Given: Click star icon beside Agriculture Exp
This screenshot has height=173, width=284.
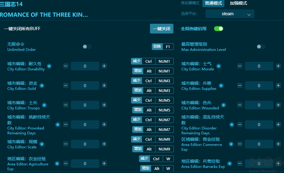Looking at the screenshot, I should (57, 164).
